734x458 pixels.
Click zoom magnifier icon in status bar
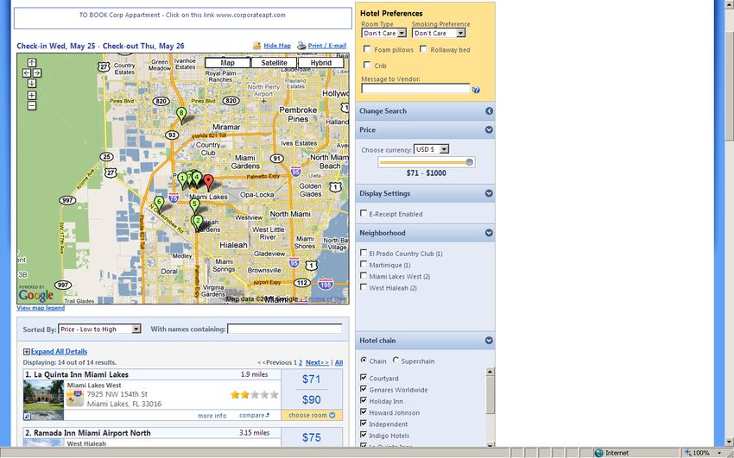point(687,453)
